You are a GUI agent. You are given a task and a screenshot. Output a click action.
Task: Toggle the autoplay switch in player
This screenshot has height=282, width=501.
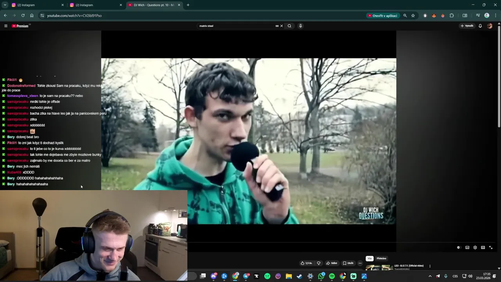459,248
